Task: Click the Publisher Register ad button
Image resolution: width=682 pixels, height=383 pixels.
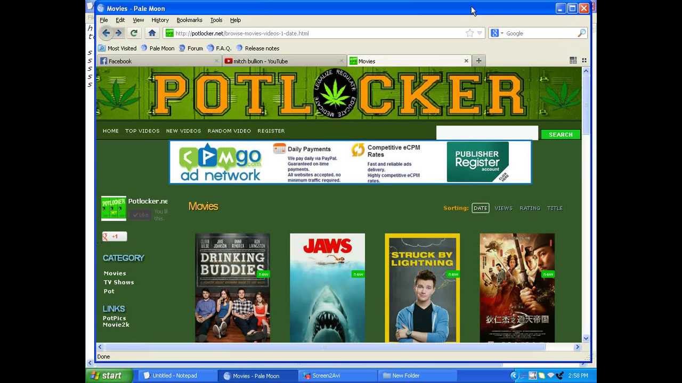Action: tap(477, 162)
